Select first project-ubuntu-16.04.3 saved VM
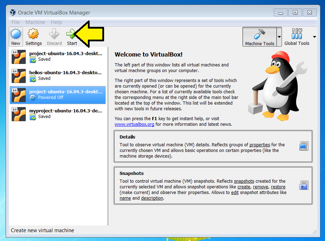Viewport: 325px width, 241px height. coord(58,57)
